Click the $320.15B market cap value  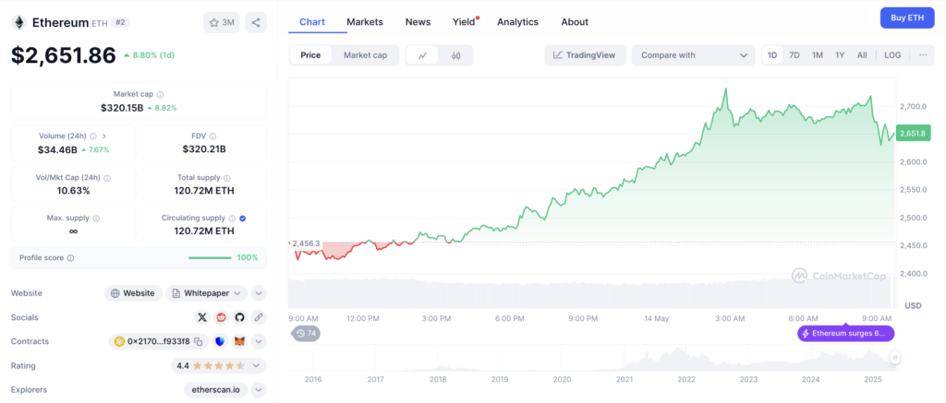(122, 108)
